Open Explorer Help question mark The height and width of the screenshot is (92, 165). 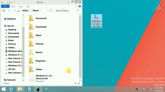click(x=80, y=6)
